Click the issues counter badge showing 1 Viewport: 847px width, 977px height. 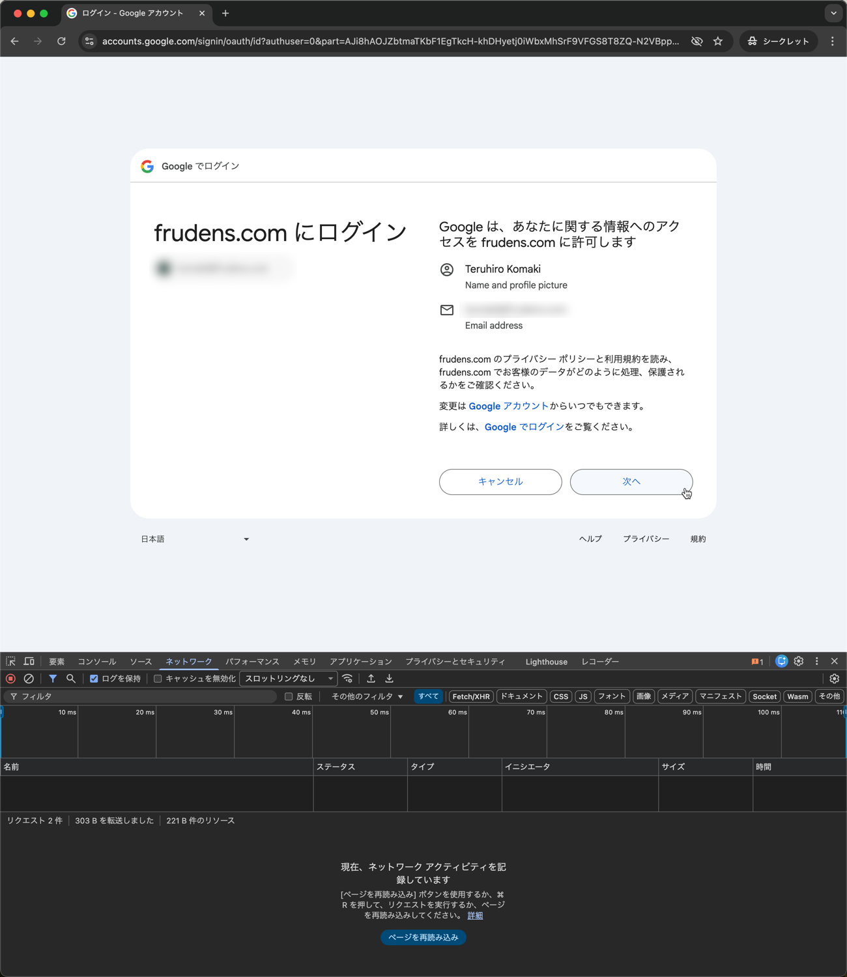click(757, 662)
